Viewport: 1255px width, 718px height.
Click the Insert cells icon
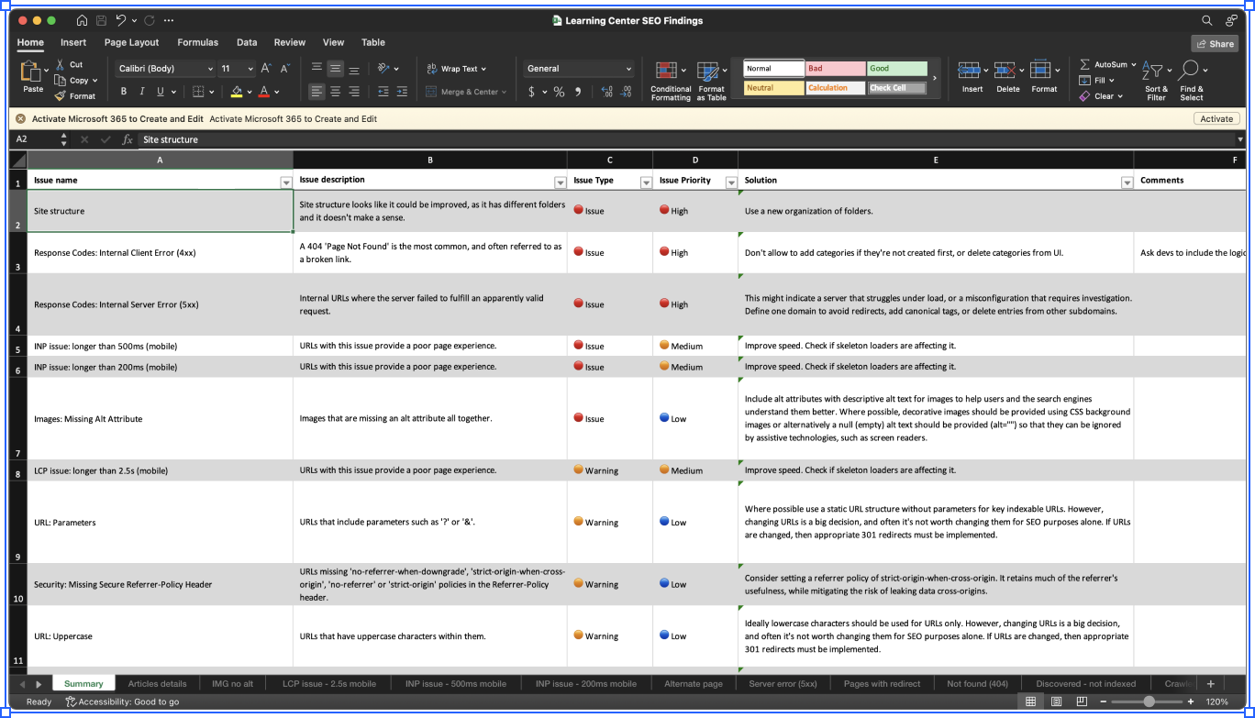click(x=969, y=71)
